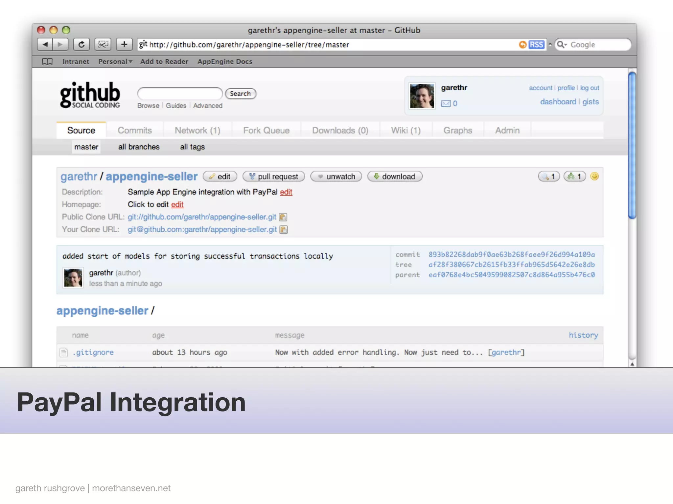This screenshot has width=673, height=504.
Task: Open the account link
Action: point(541,88)
